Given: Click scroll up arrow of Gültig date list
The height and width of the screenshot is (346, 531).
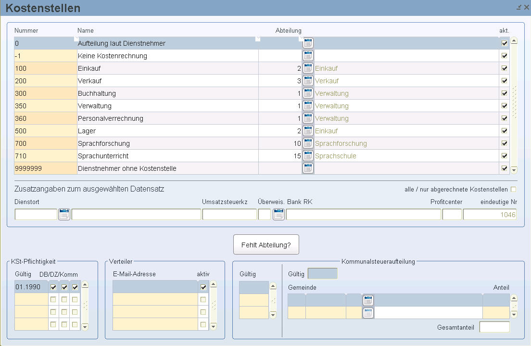Looking at the screenshot, I should [x=273, y=286].
